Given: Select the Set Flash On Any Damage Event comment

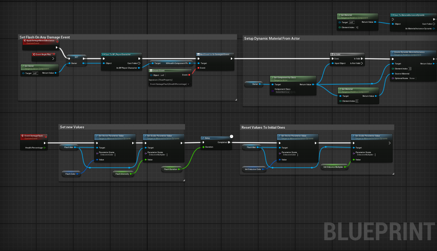Looking at the screenshot, I should coord(45,37).
